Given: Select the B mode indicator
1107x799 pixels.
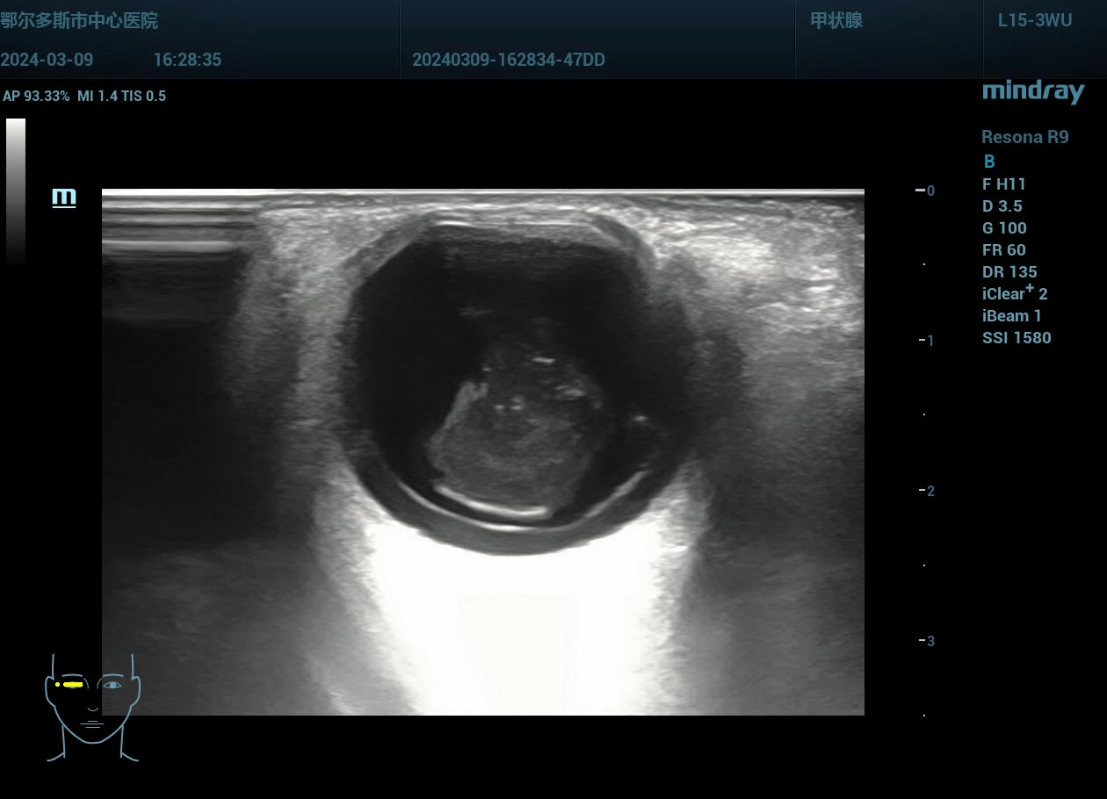Looking at the screenshot, I should [x=989, y=162].
